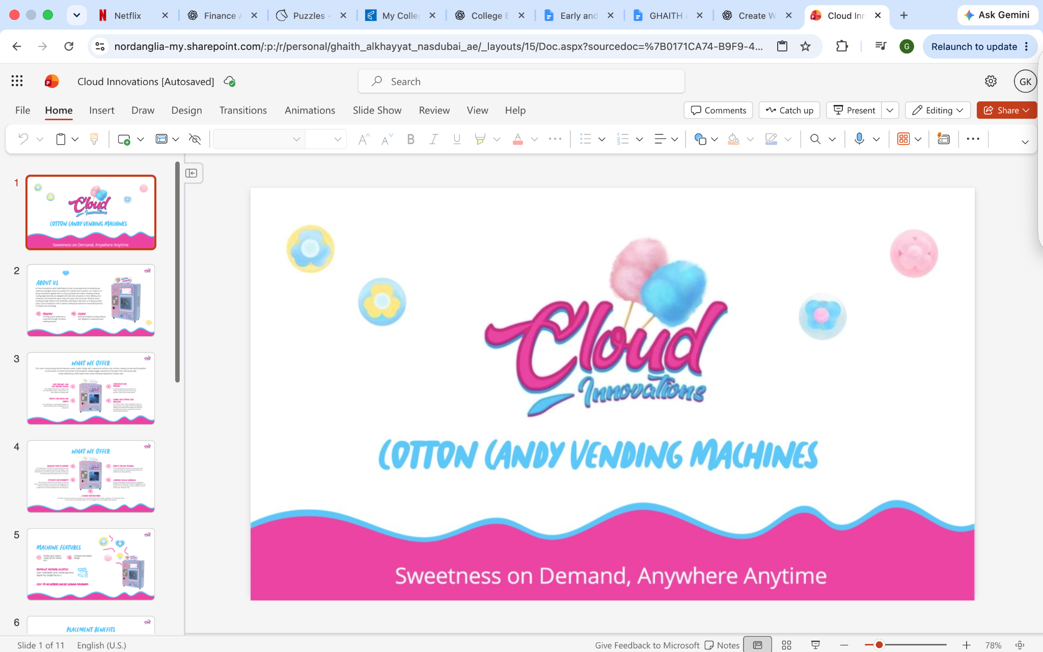Open the Editing mode dropdown
Viewport: 1043px width, 652px height.
[938, 110]
